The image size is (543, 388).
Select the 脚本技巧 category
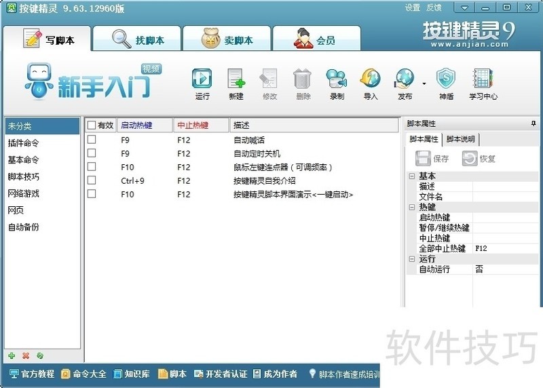[42, 176]
